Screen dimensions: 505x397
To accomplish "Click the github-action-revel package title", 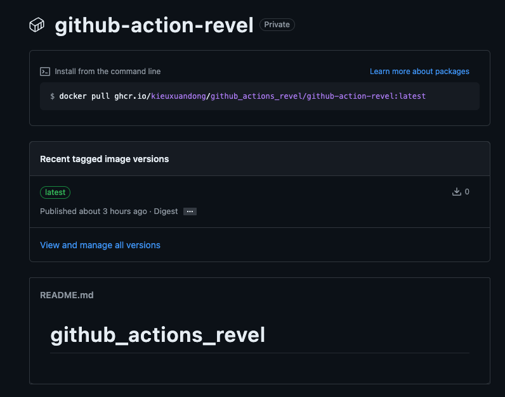I will [154, 25].
